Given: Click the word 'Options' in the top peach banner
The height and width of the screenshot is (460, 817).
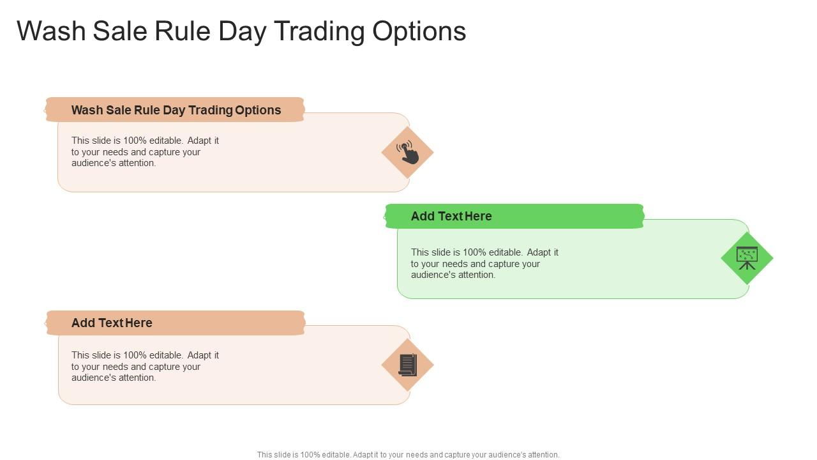Looking at the screenshot, I should click(x=258, y=110).
